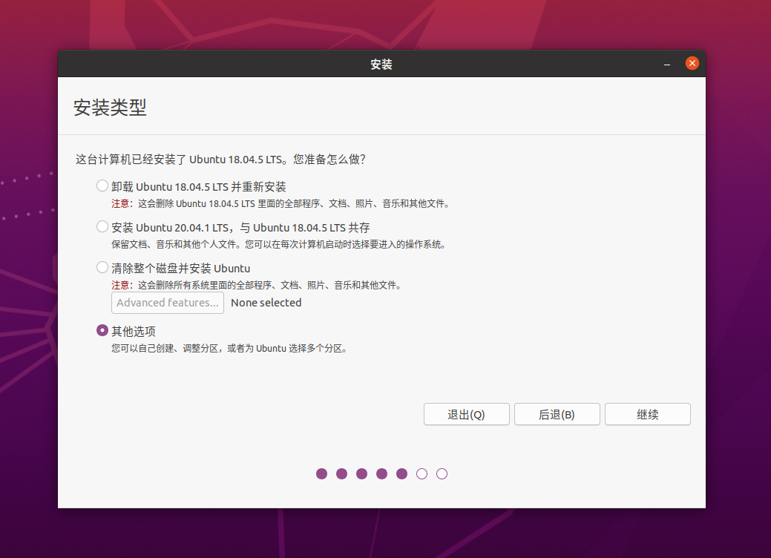Click the 安装 window title bar text

(x=381, y=65)
